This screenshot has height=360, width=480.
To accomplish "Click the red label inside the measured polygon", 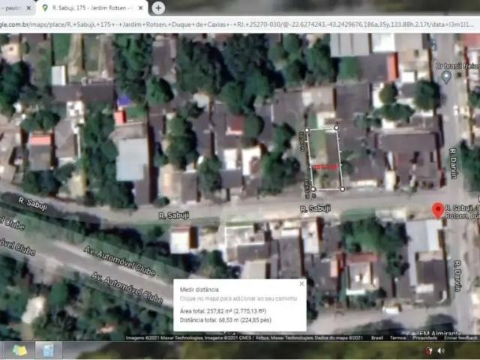I will coord(325,167).
